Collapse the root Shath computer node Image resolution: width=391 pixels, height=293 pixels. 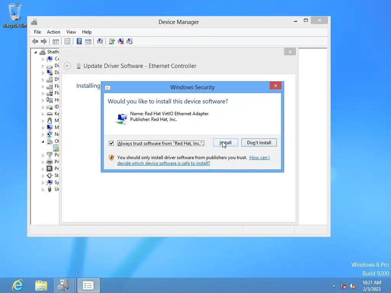coord(36,52)
